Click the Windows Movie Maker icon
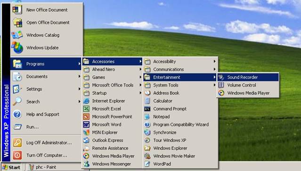 147,156
